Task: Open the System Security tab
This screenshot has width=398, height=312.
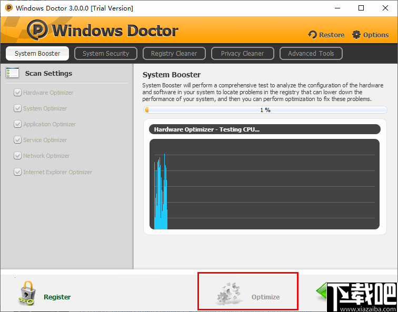Action: pos(106,53)
